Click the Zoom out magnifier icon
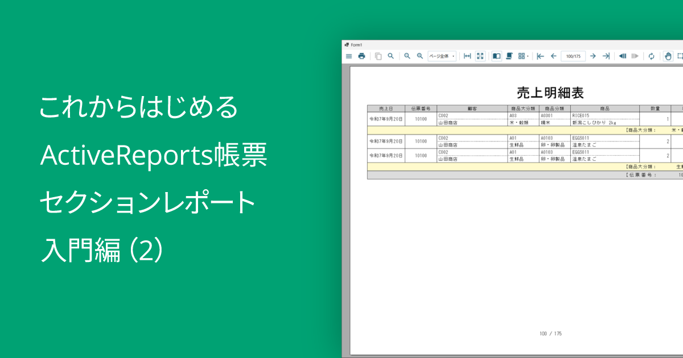This screenshot has height=358, width=683. point(407,56)
